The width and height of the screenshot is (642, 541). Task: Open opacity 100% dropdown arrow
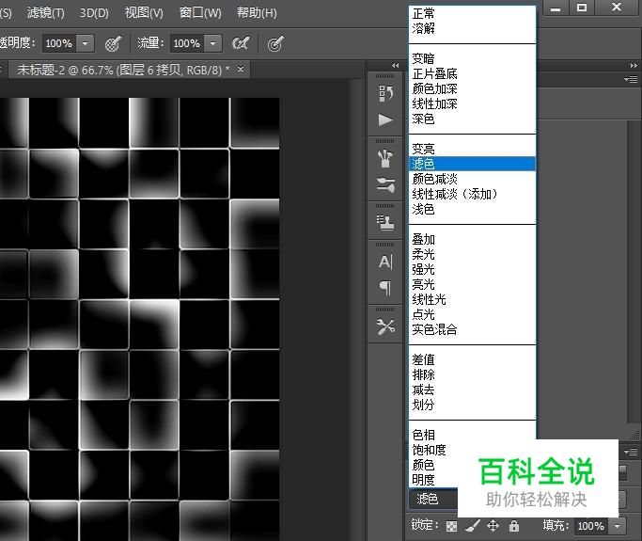[86, 43]
